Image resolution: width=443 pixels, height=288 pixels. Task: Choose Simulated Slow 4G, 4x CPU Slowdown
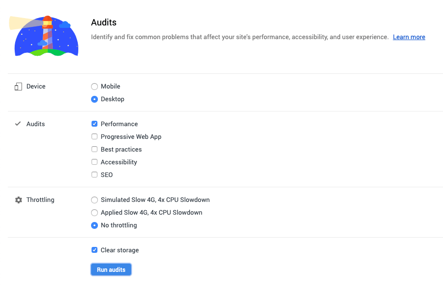[94, 199]
